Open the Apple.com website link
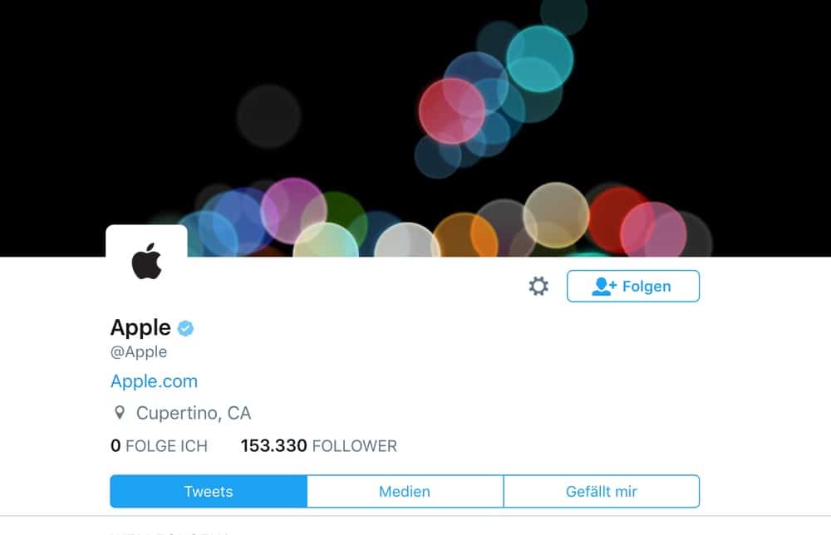The height and width of the screenshot is (535, 831). click(155, 381)
